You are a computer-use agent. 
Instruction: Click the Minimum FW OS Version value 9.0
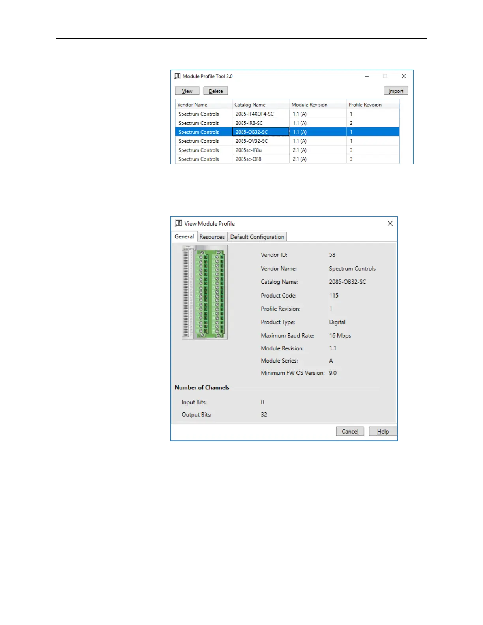click(x=333, y=373)
